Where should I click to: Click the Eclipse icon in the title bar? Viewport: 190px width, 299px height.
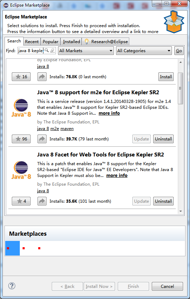6,5
